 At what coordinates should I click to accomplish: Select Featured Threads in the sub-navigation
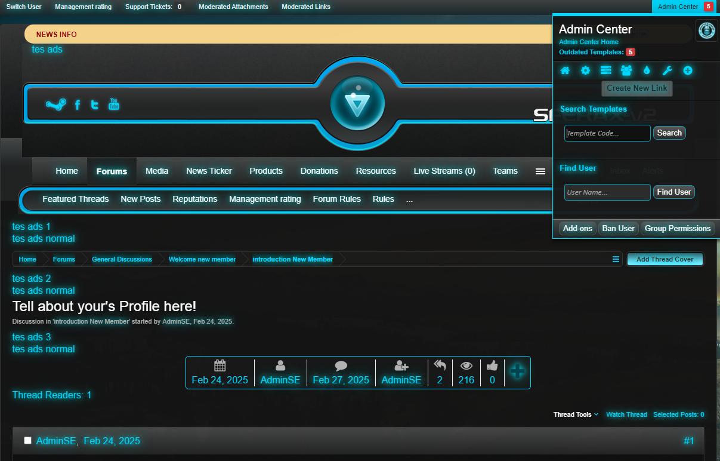pos(76,199)
